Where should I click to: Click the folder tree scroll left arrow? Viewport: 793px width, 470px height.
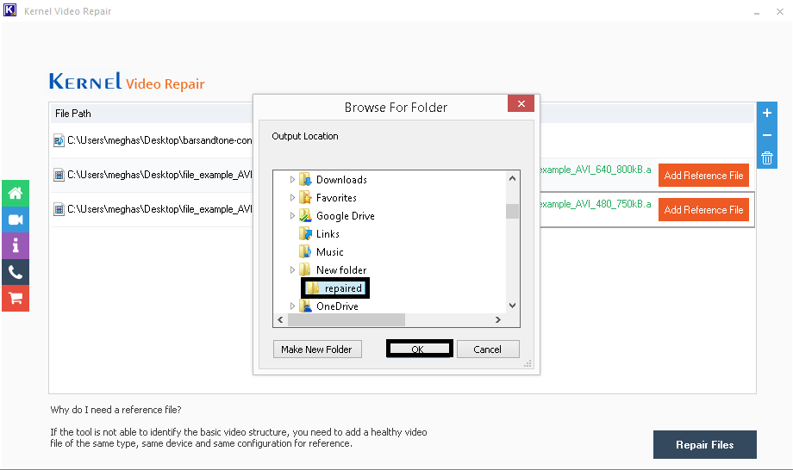click(x=280, y=319)
